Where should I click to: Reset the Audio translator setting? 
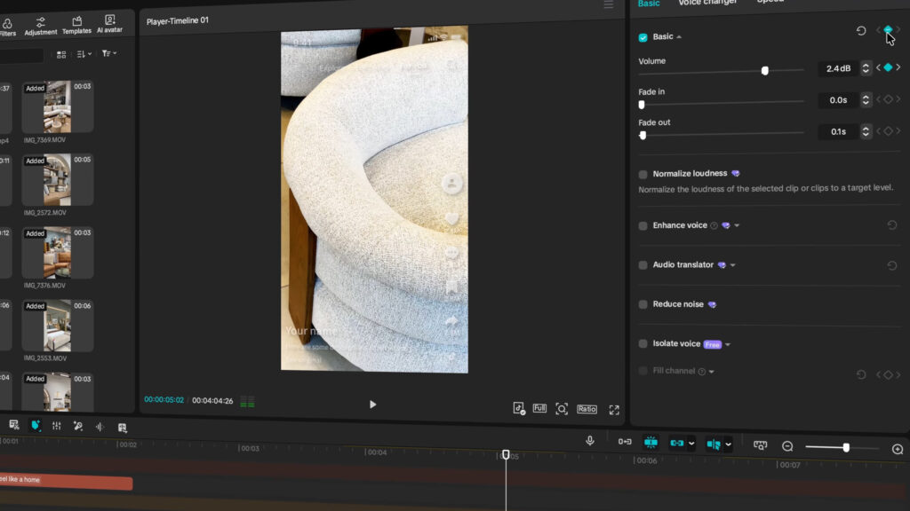coord(892,265)
